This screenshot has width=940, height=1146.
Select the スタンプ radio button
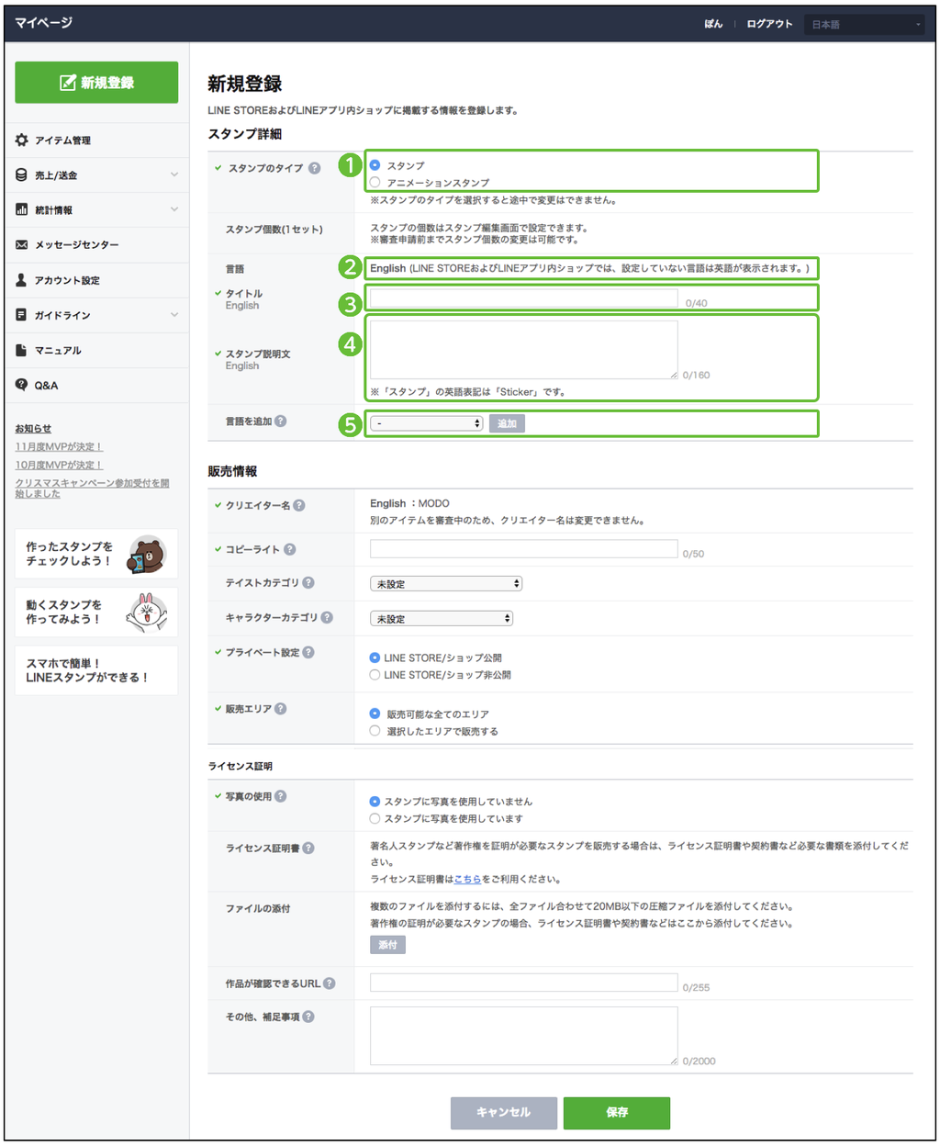375,165
